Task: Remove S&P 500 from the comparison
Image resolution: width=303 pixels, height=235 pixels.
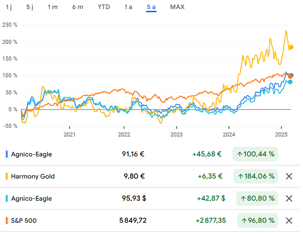Action: click(289, 220)
